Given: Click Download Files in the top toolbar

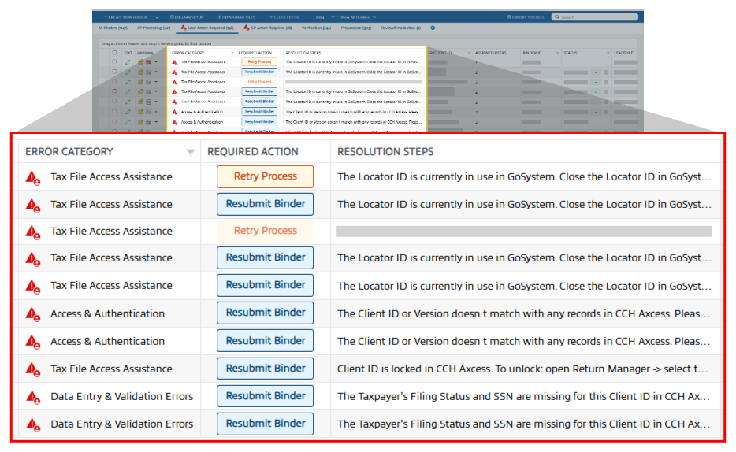Looking at the screenshot, I should (x=236, y=17).
